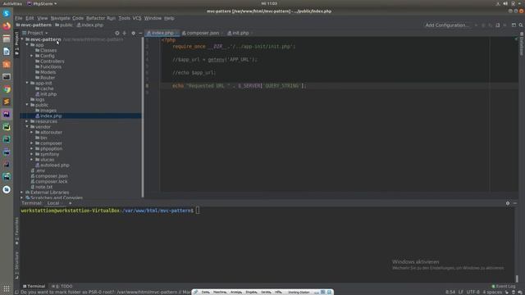Image resolution: width=525 pixels, height=295 pixels.
Task: Open the Navigate menu
Action: tap(60, 18)
